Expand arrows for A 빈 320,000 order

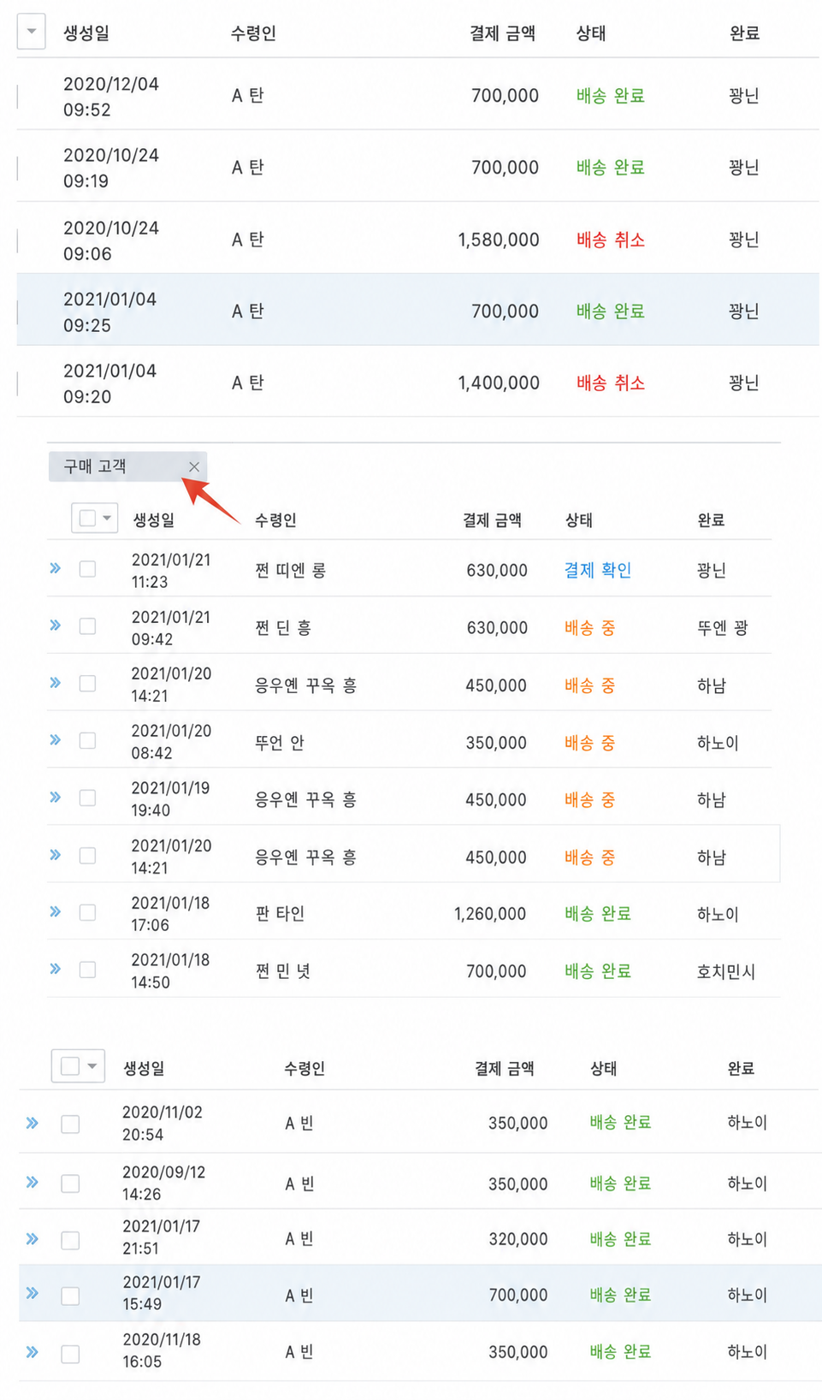tap(33, 1239)
